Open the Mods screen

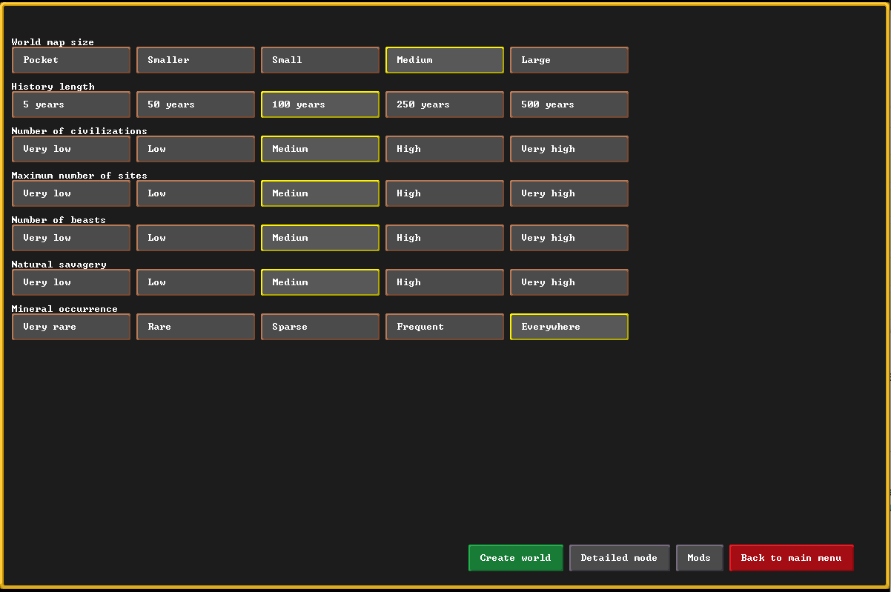pyautogui.click(x=699, y=558)
